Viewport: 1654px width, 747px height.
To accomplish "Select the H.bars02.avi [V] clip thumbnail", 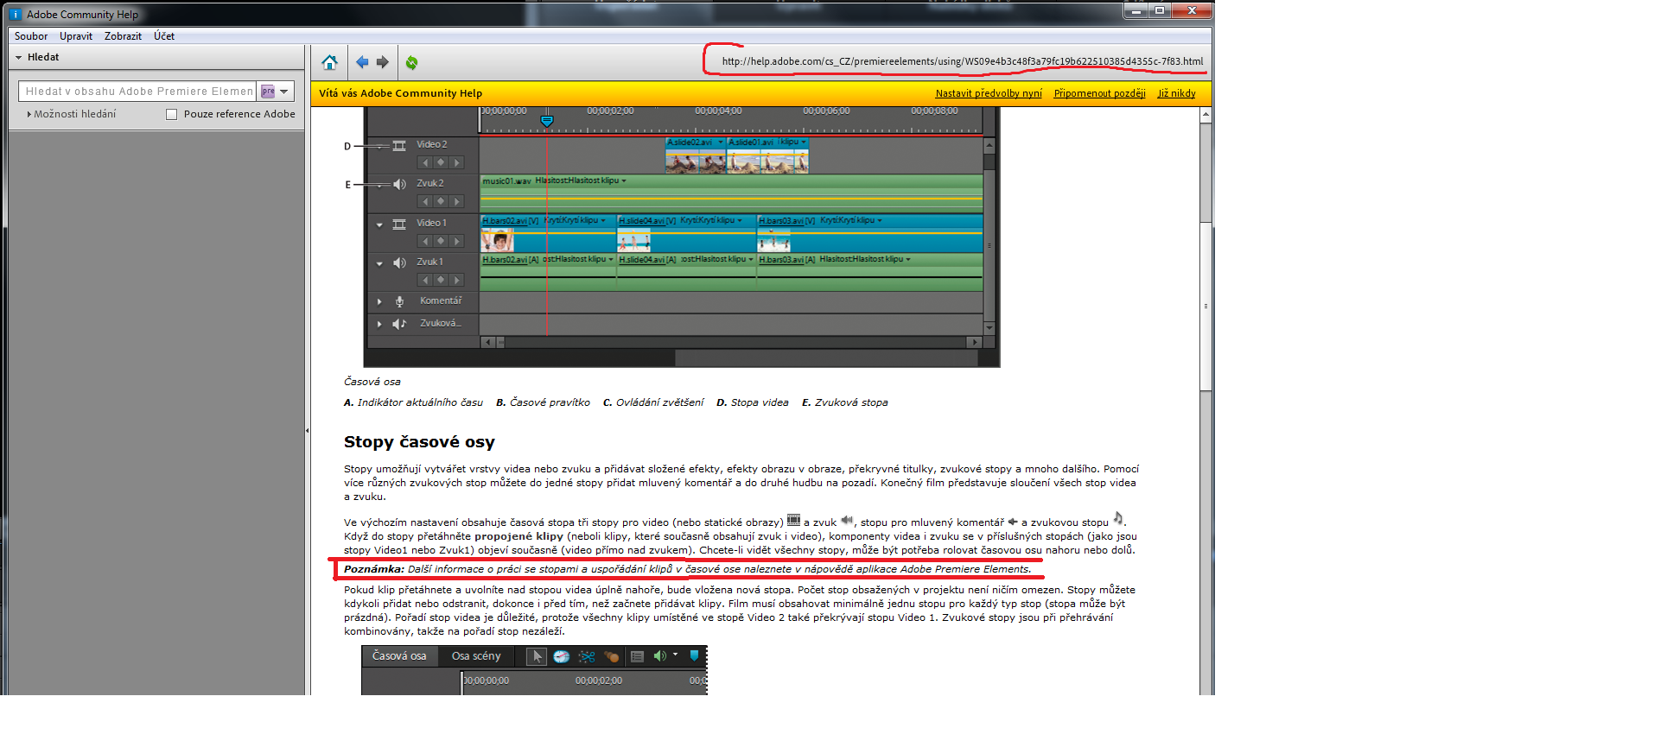I will (x=498, y=239).
